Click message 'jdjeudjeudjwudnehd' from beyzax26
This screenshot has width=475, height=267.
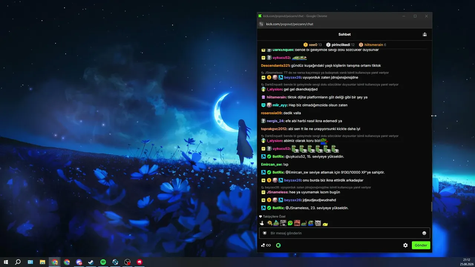point(319,200)
